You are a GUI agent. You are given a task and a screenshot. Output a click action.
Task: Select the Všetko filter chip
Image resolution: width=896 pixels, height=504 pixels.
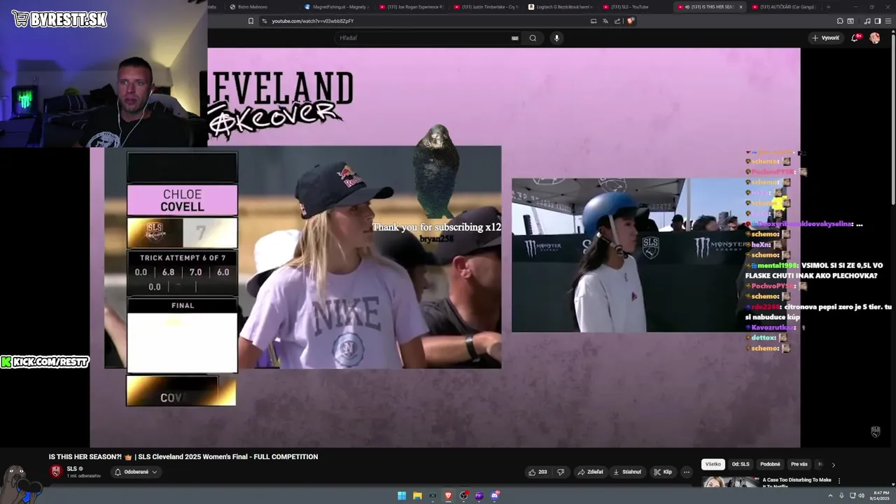[713, 464]
